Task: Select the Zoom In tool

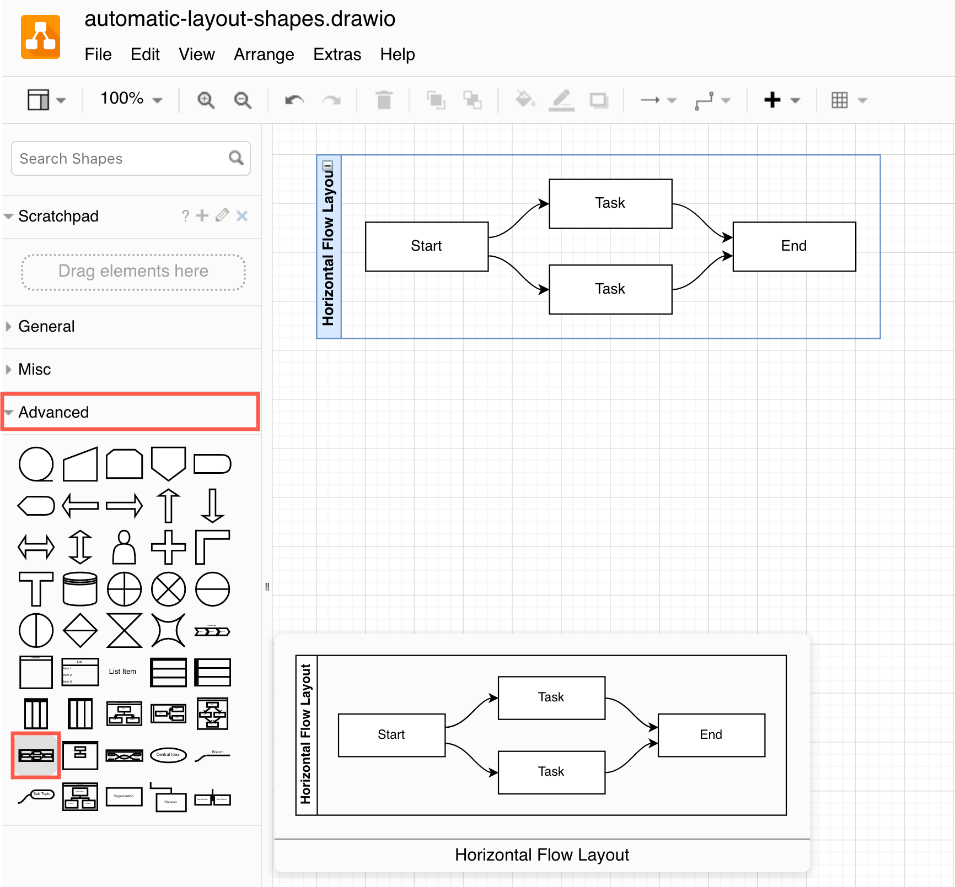Action: [x=206, y=100]
